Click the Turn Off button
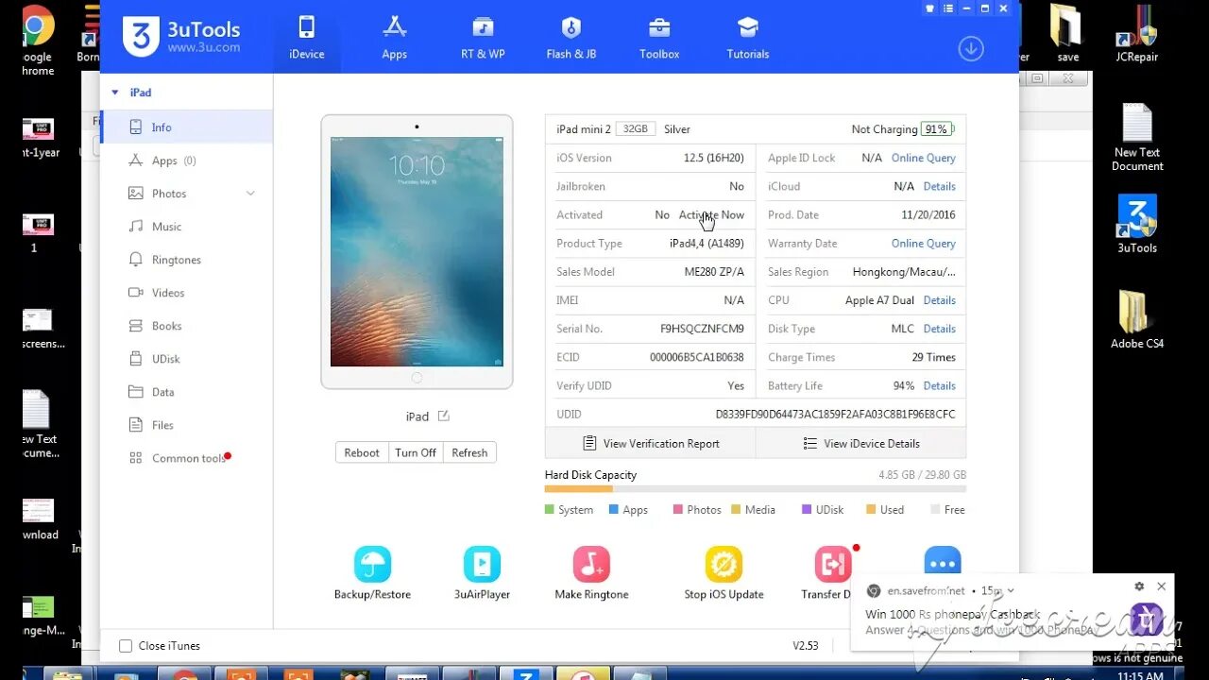Viewport: 1209px width, 680px height. click(416, 452)
